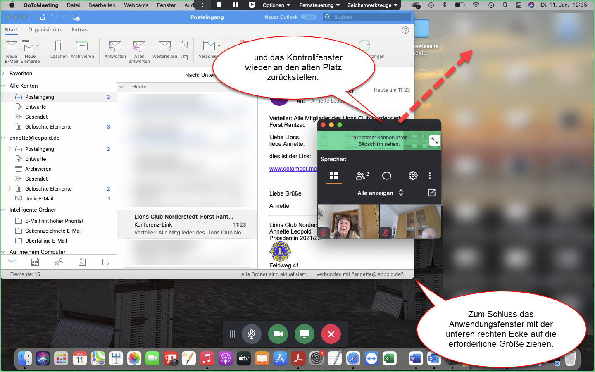Open the Neue Elemente toolbar button

tap(30, 52)
